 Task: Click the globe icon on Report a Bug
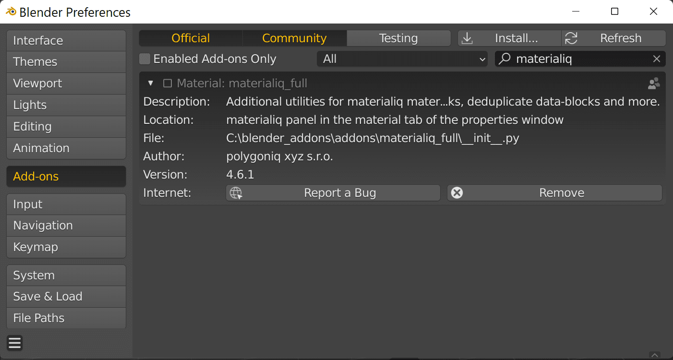click(236, 193)
